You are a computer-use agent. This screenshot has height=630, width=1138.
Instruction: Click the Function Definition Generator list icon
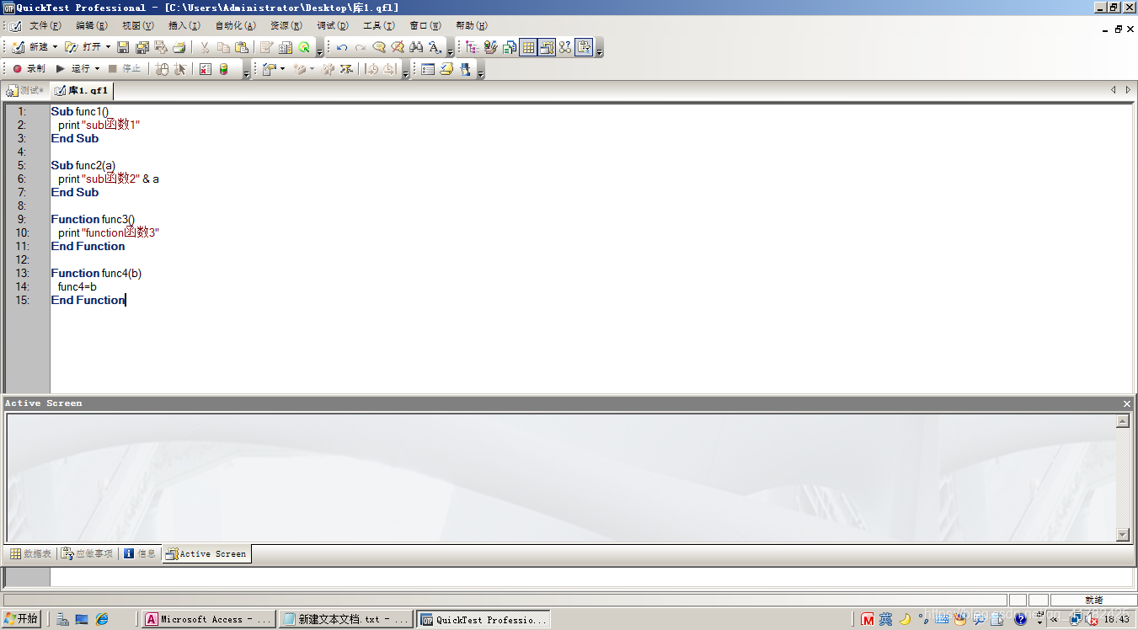coord(428,68)
